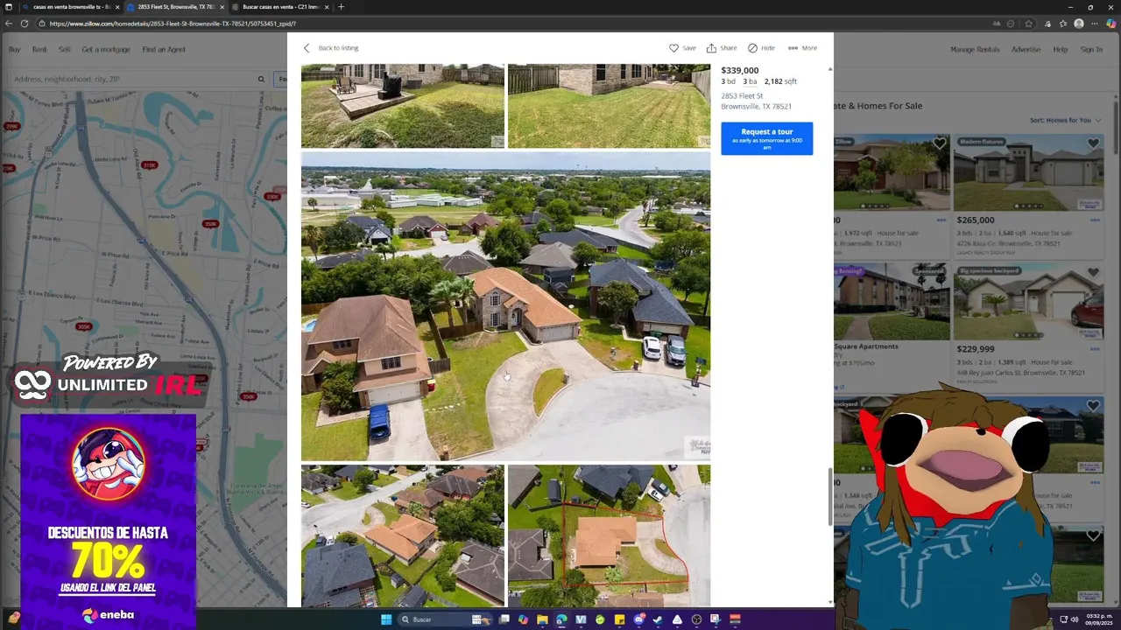Hide this listing using the Hide icon
This screenshot has width=1121, height=630.
click(x=752, y=48)
